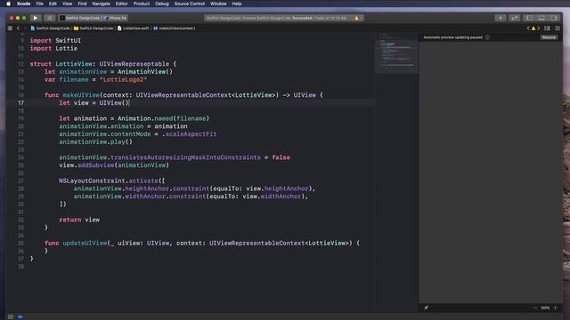Screen dimensions: 570x320
Task: Open the Debug menu
Action: click(162, 4)
